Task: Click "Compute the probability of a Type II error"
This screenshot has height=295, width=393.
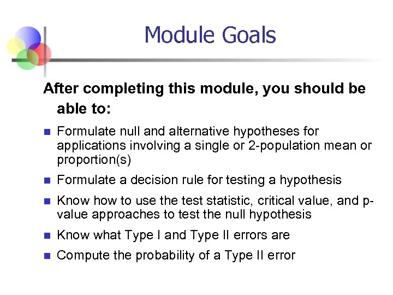Action: 176,255
